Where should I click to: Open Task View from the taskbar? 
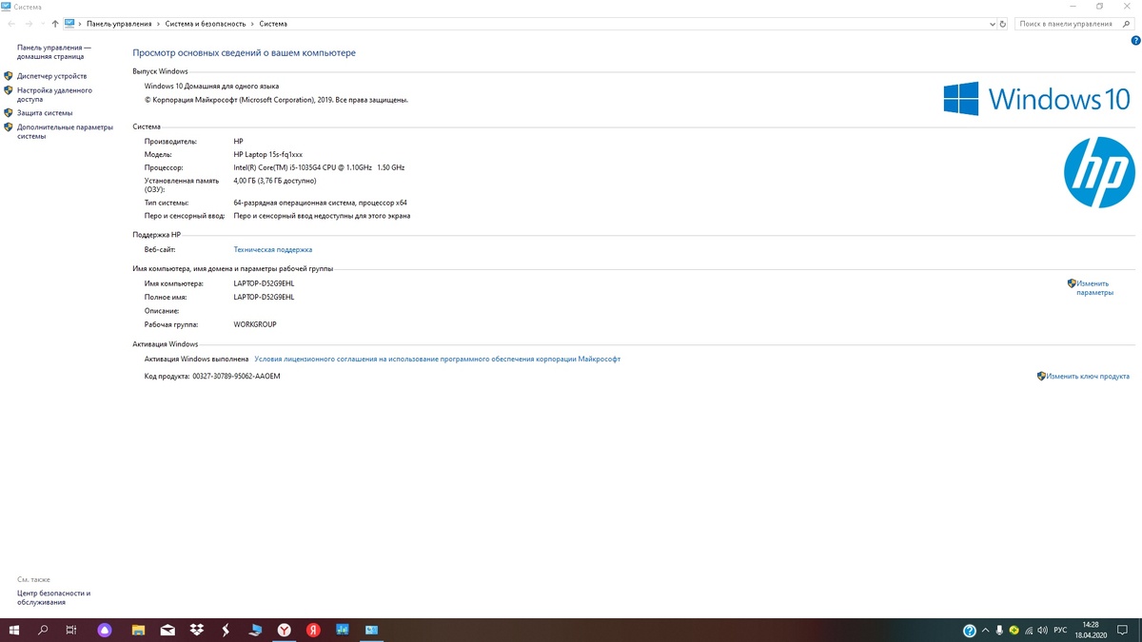(x=71, y=630)
